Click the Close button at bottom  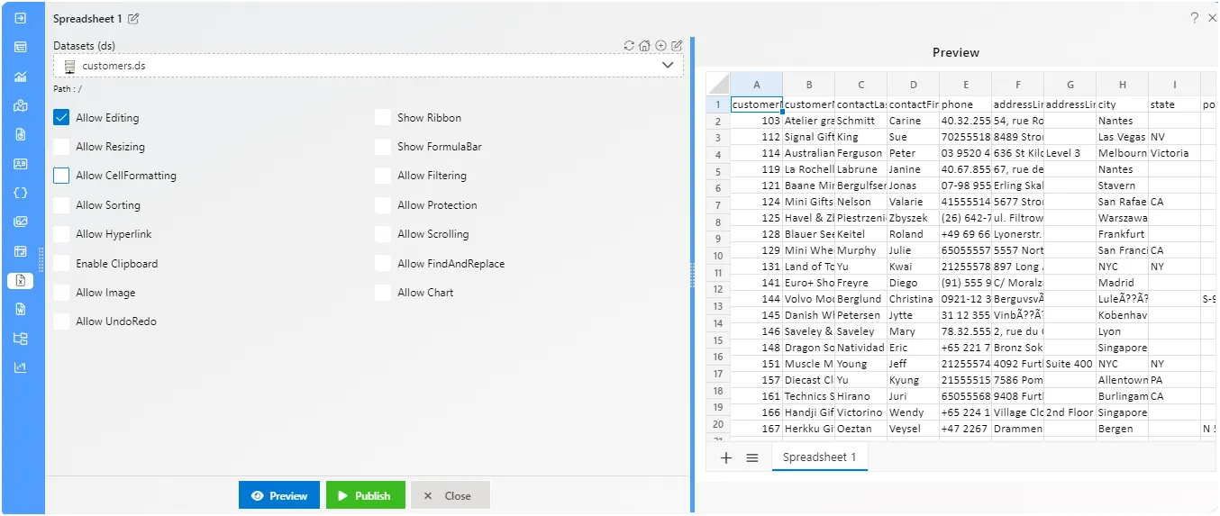point(451,495)
